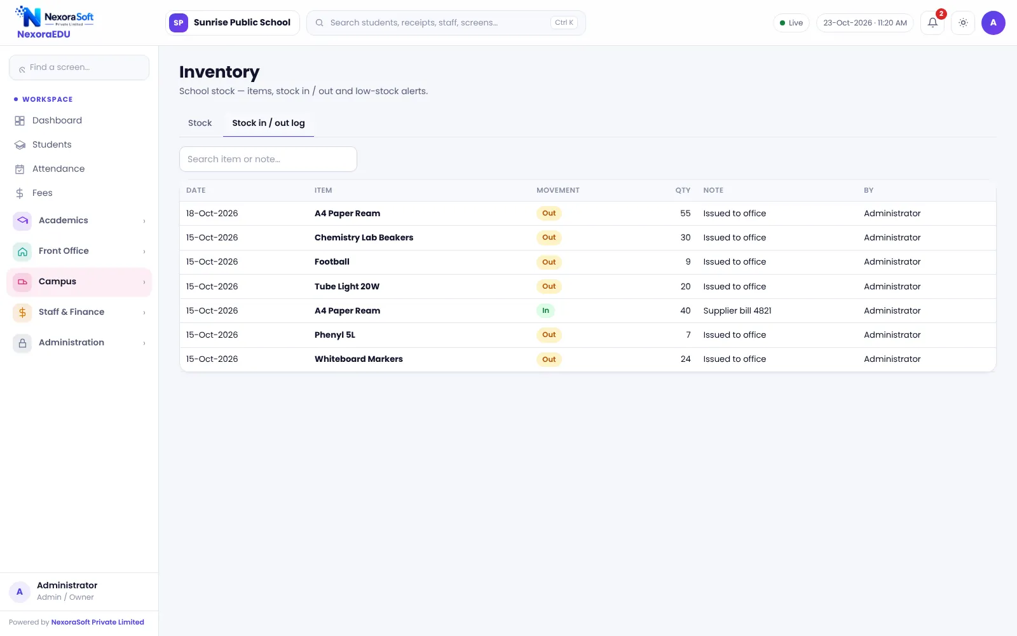Click the In badge for A4 Paper Ream
The height and width of the screenshot is (636, 1017).
[x=545, y=311]
